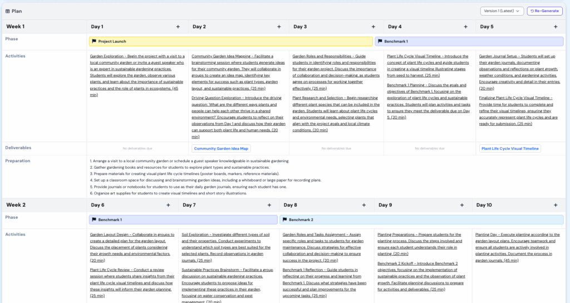Open Benchmark 1 Reflection activity
This screenshot has width=570, height=303.
click(325, 282)
